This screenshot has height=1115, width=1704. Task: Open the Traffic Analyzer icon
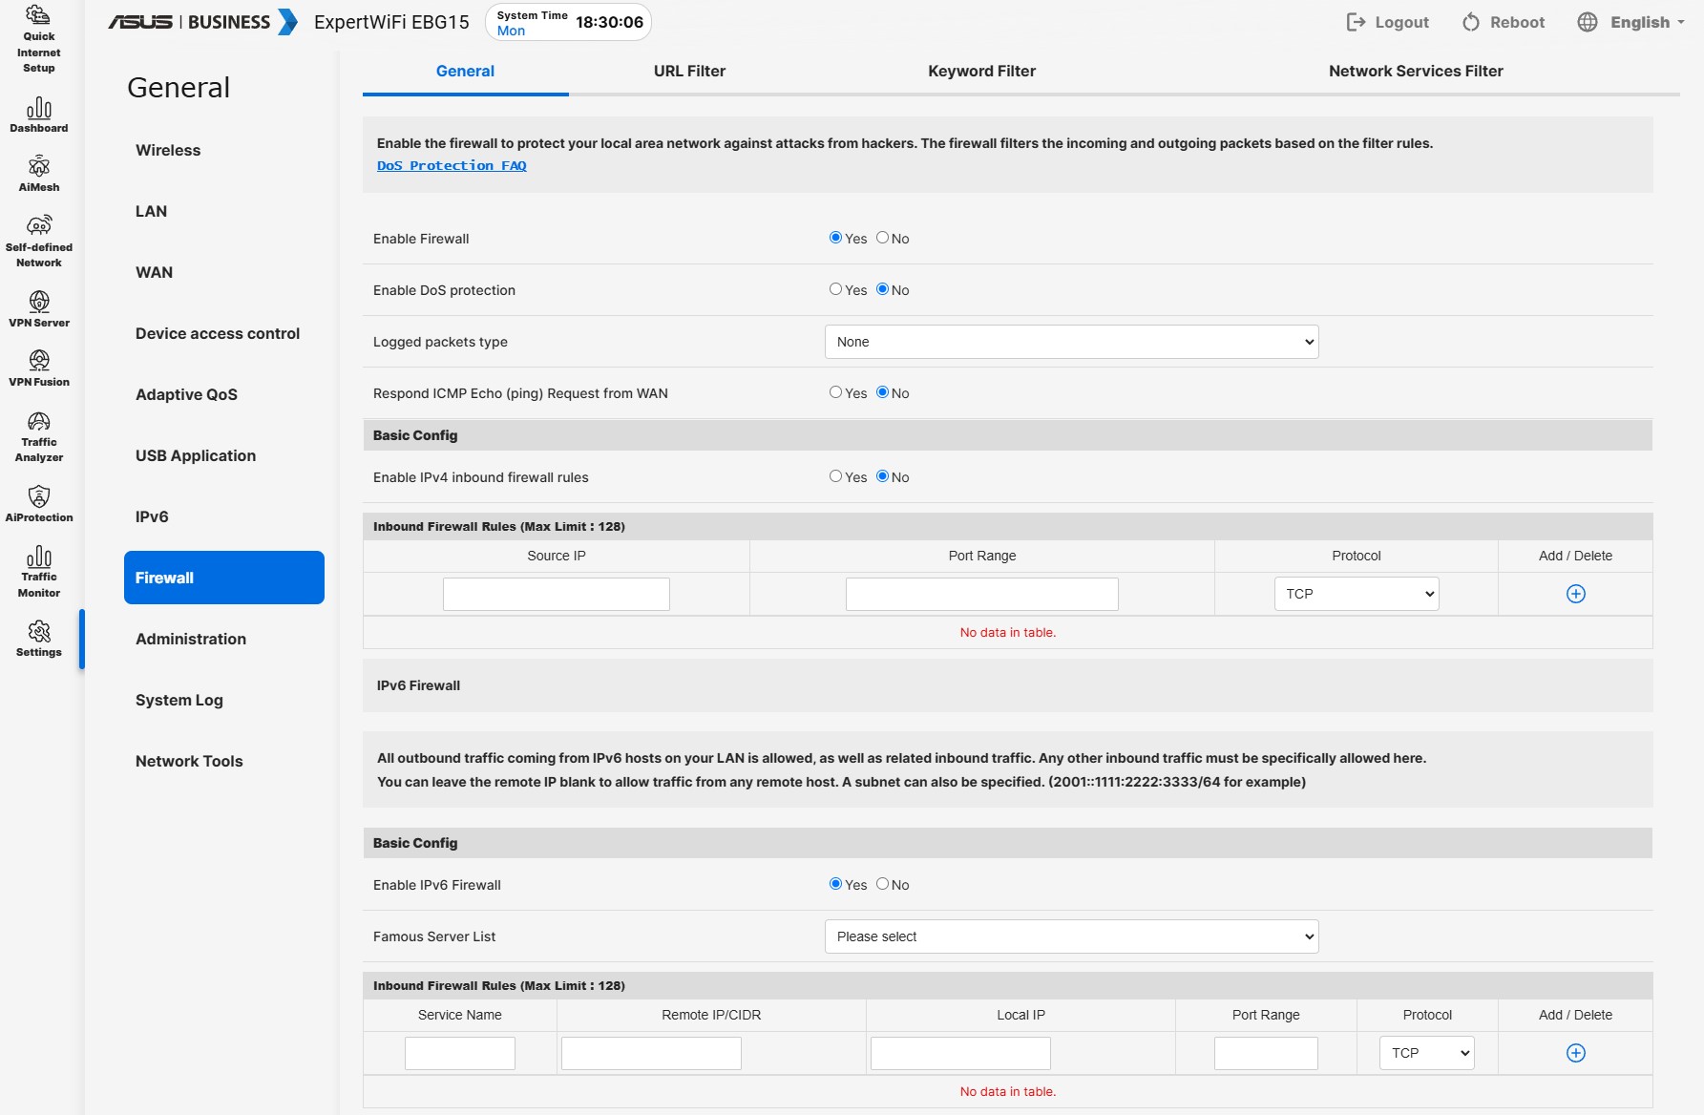tap(39, 422)
